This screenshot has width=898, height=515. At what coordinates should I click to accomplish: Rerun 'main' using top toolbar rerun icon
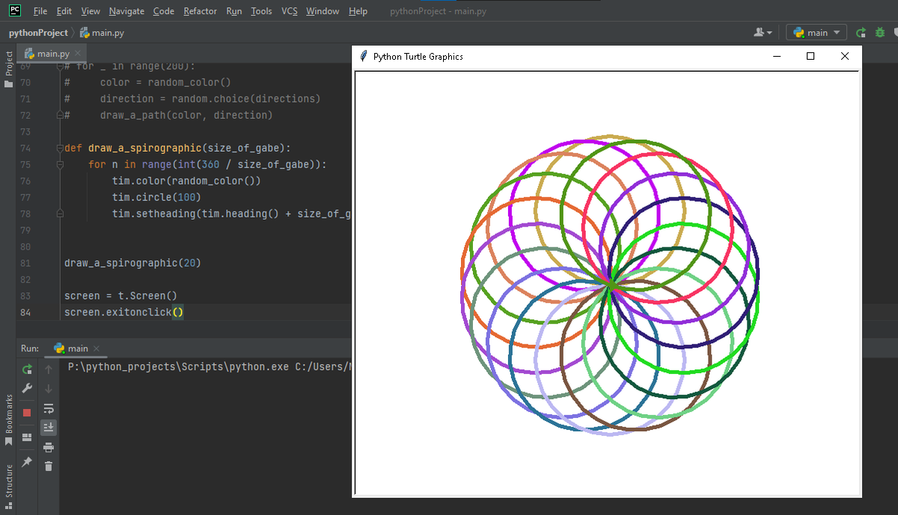[860, 33]
